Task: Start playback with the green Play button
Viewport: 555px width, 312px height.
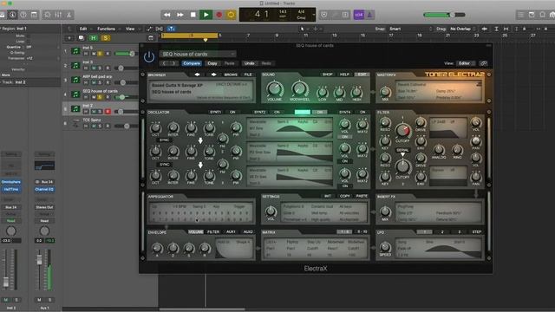Action: (x=206, y=15)
